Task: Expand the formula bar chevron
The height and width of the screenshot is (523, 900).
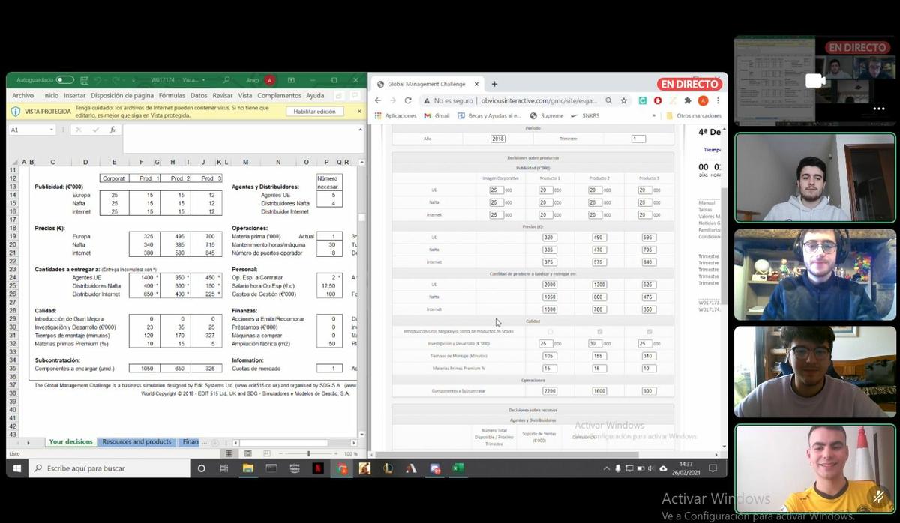Action: tap(361, 130)
